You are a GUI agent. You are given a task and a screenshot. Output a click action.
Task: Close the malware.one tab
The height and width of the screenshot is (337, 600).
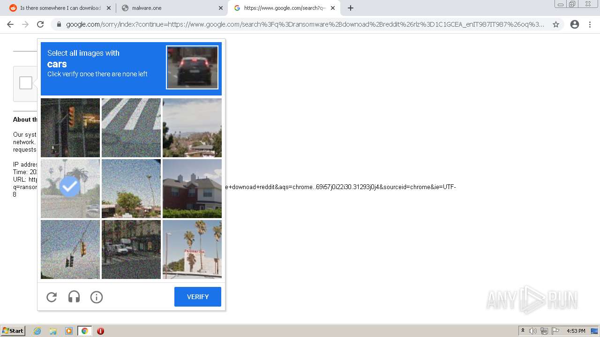pyautogui.click(x=221, y=8)
